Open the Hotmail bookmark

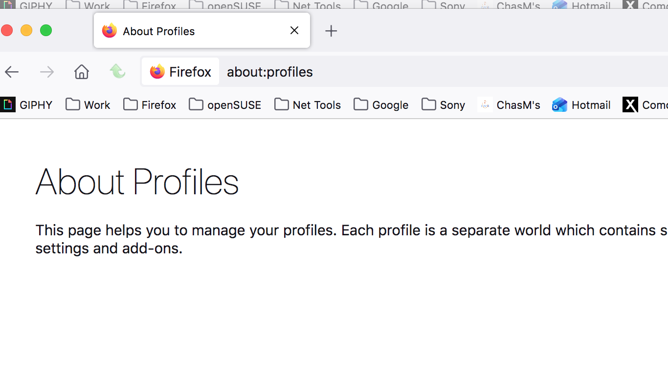pyautogui.click(x=581, y=105)
